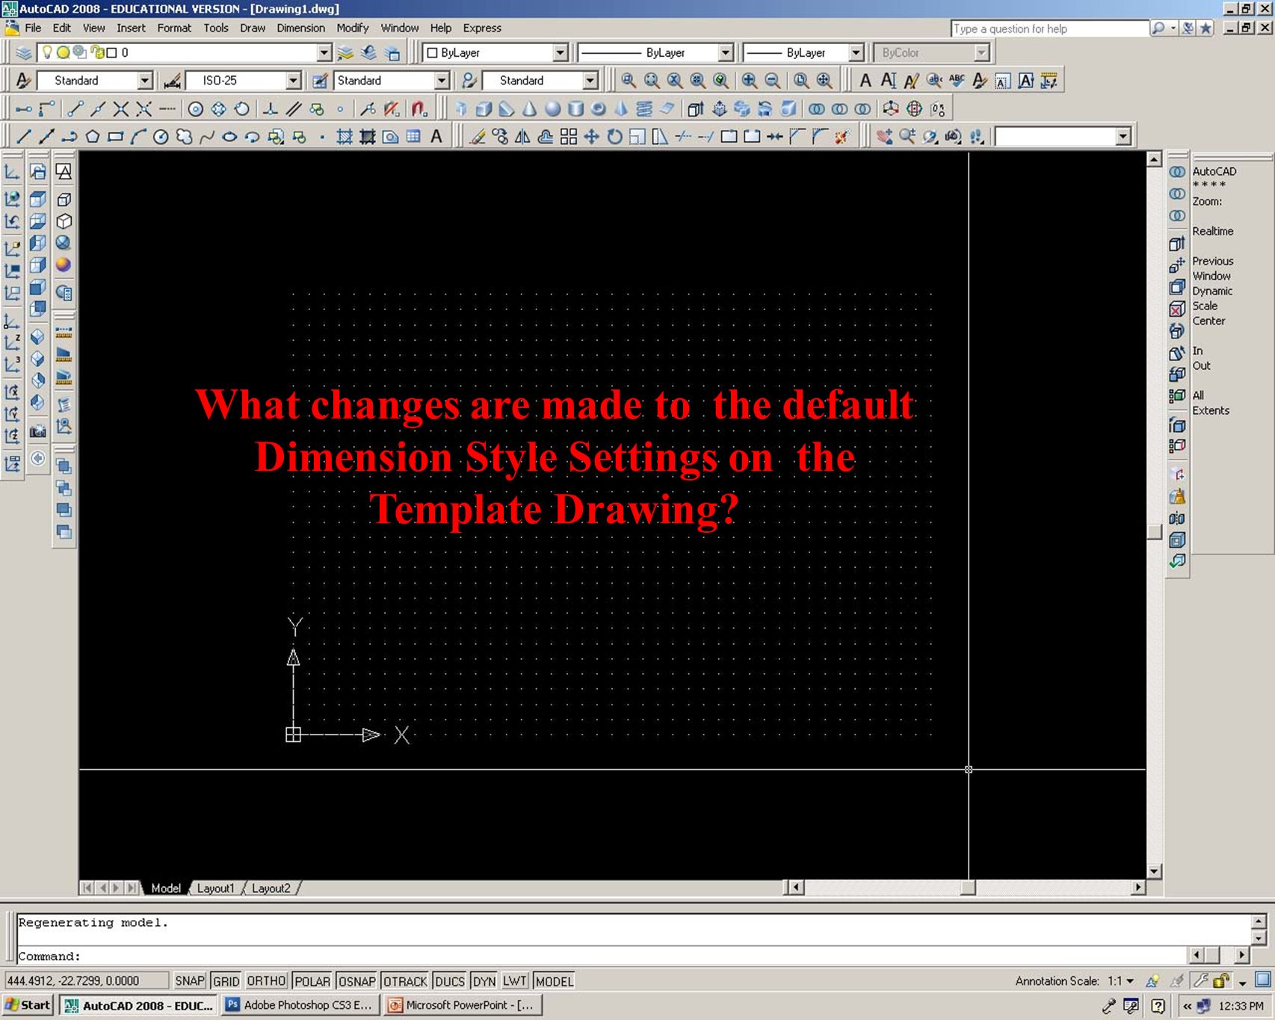This screenshot has height=1020, width=1275.
Task: Toggle OTRACK in status bar
Action: (405, 981)
